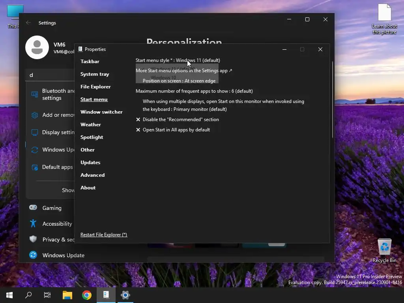Viewport: 404px width, 303px height.
Task: Change monitor for Start on multiple displays
Action: coord(223,105)
